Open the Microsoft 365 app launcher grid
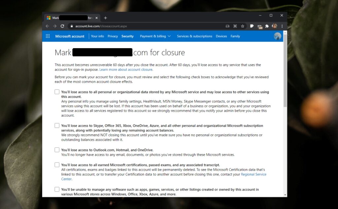This screenshot has height=209, width=338. pos(48,36)
